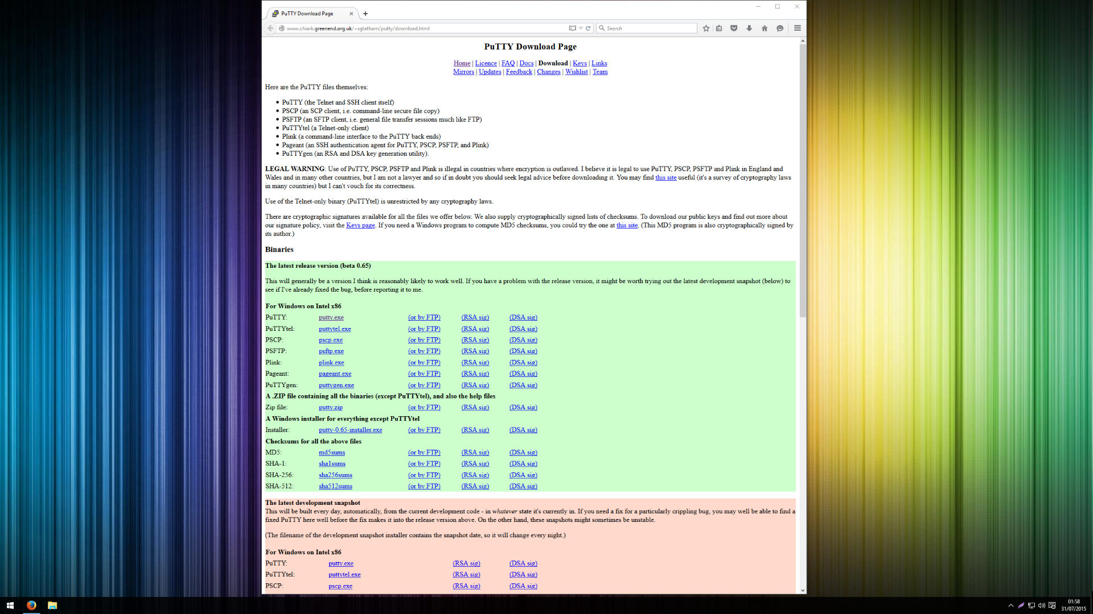Screen dimensions: 1093x614
Task: Download pageant.exe release link
Action: [x=335, y=374]
